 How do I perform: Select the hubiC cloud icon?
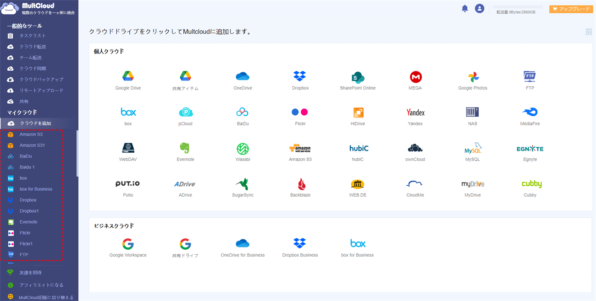tap(359, 148)
